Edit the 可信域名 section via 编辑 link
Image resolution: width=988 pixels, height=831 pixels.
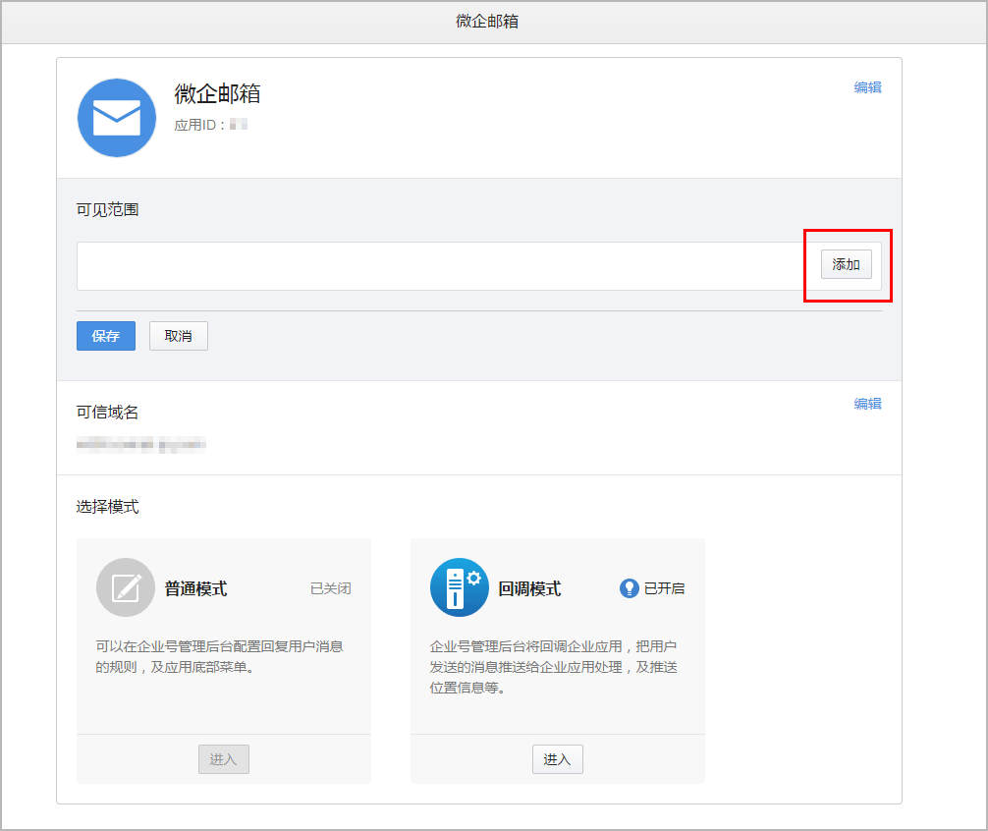tap(867, 404)
